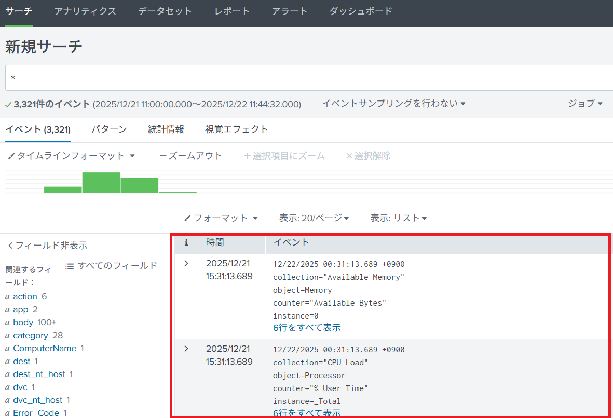The width and height of the screenshot is (613, 418).
Task: Expand the CPU Load event row
Action: (186, 349)
